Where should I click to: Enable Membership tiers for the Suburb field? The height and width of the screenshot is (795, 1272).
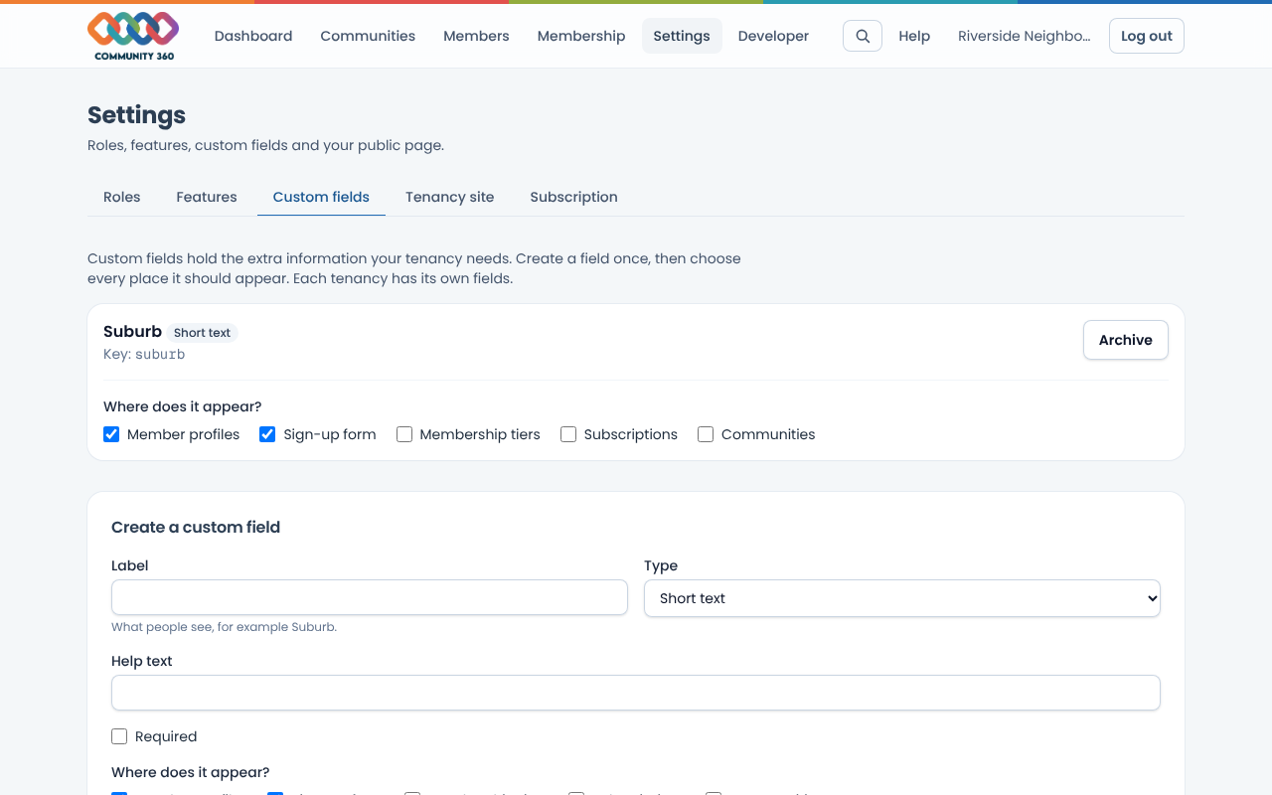click(x=404, y=434)
